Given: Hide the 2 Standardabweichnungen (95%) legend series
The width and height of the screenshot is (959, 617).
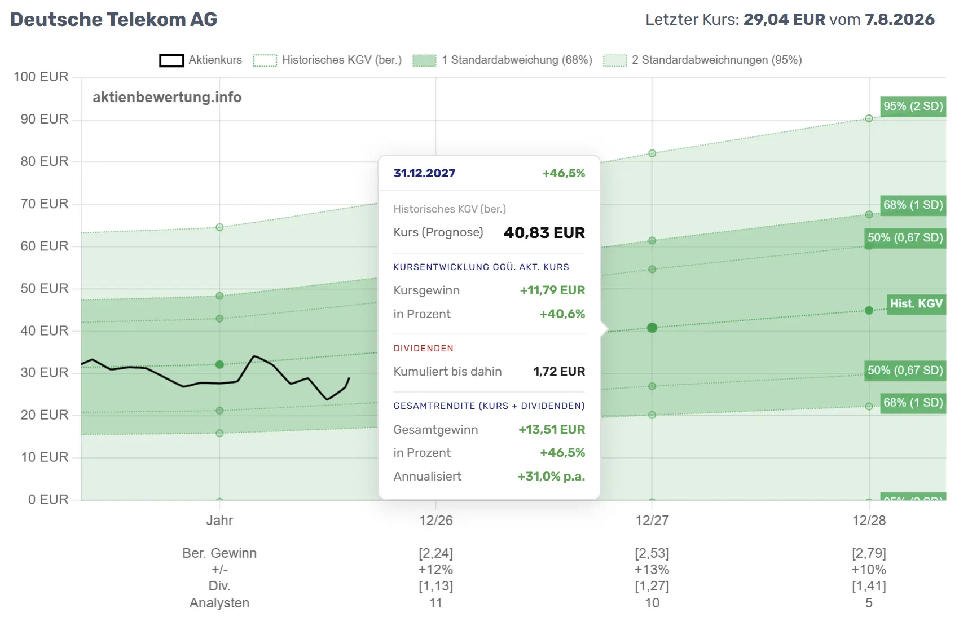Looking at the screenshot, I should tap(702, 60).
